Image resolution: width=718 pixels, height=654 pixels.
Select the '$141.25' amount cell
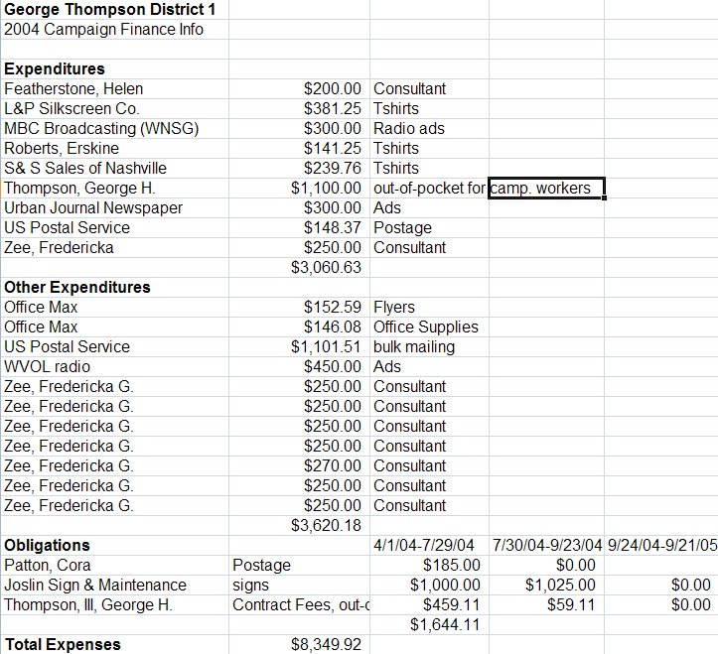(300, 148)
